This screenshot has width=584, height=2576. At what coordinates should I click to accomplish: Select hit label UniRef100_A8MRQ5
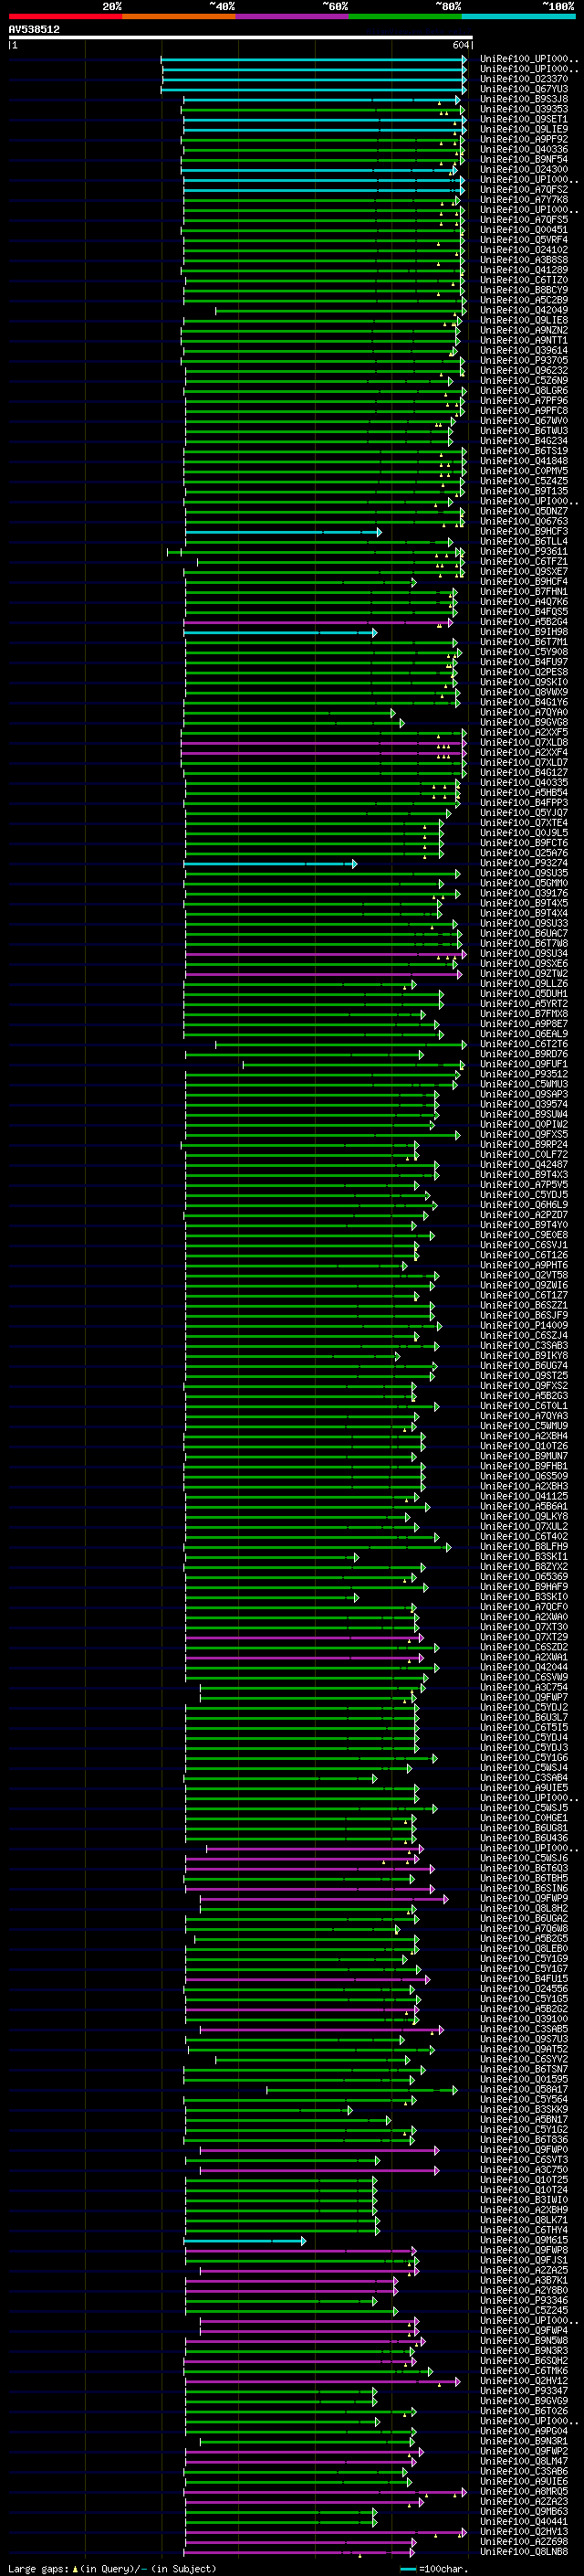pos(523,2491)
